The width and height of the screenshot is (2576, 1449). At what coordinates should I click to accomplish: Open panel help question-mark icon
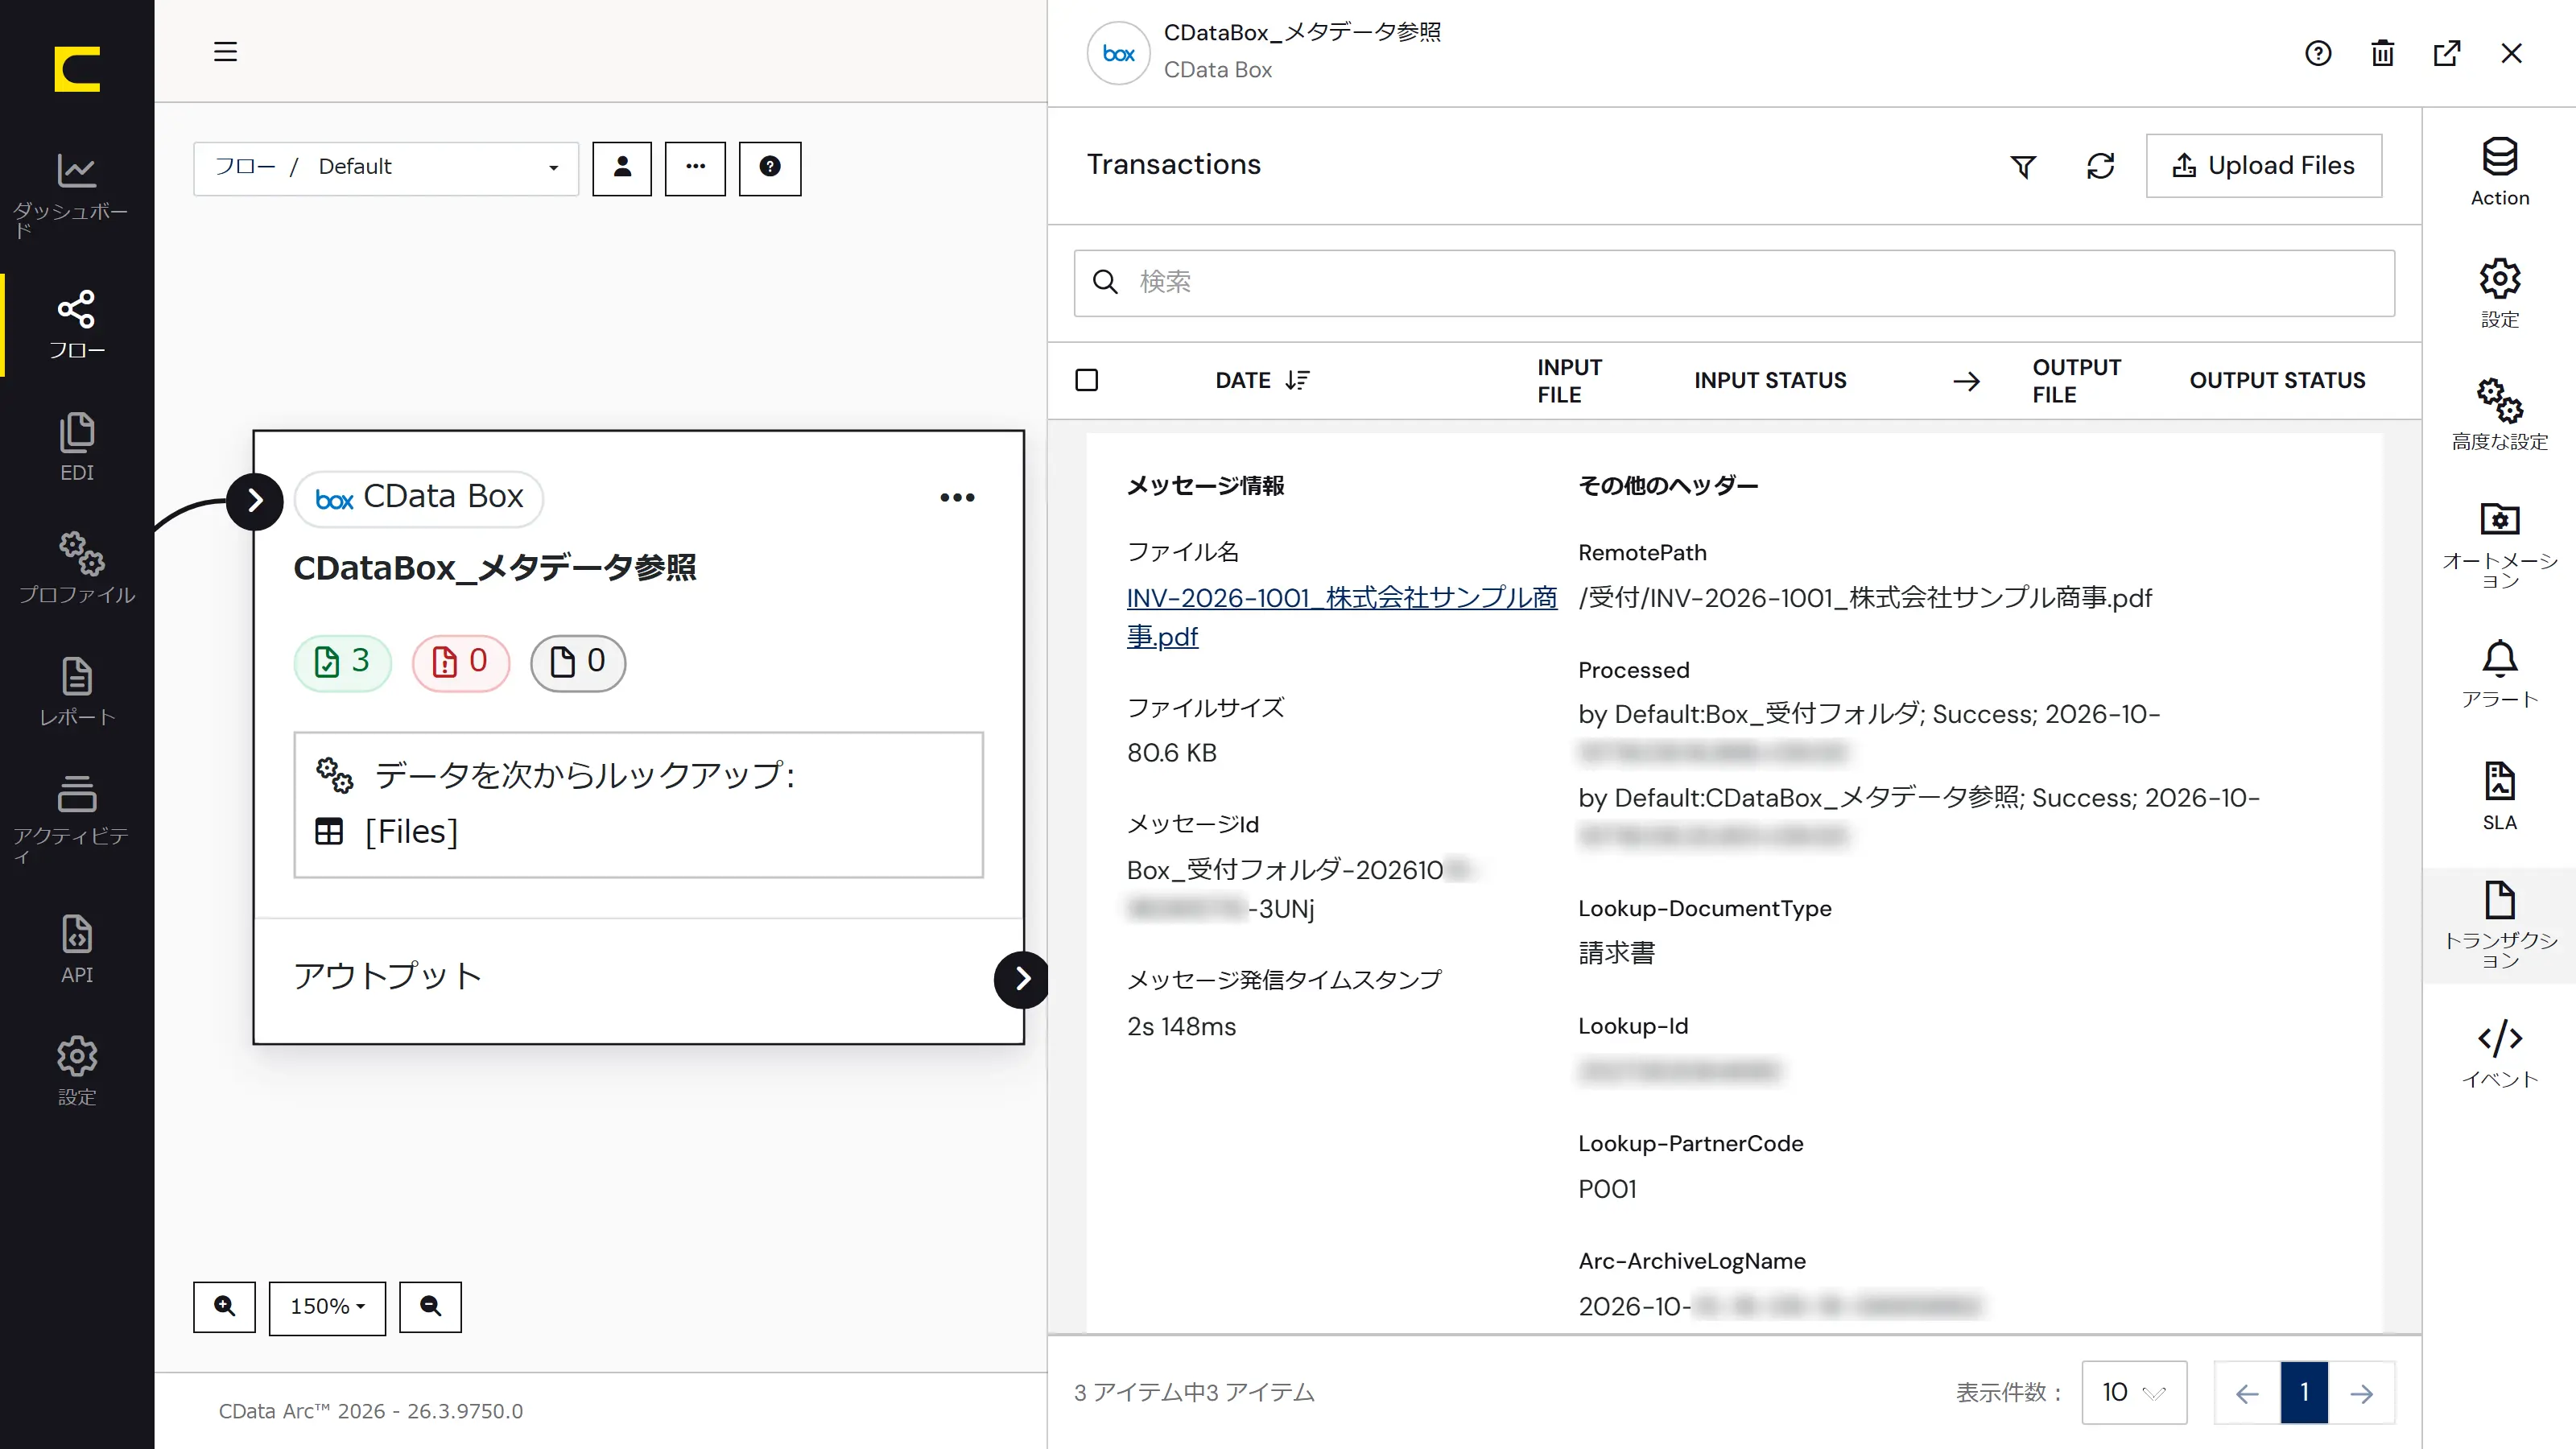click(x=2318, y=53)
